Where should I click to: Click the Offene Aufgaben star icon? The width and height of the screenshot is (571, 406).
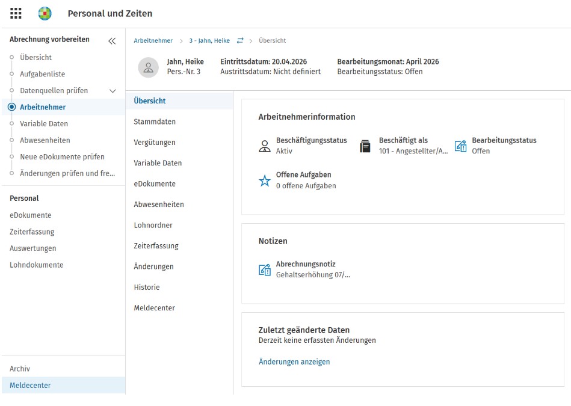265,180
